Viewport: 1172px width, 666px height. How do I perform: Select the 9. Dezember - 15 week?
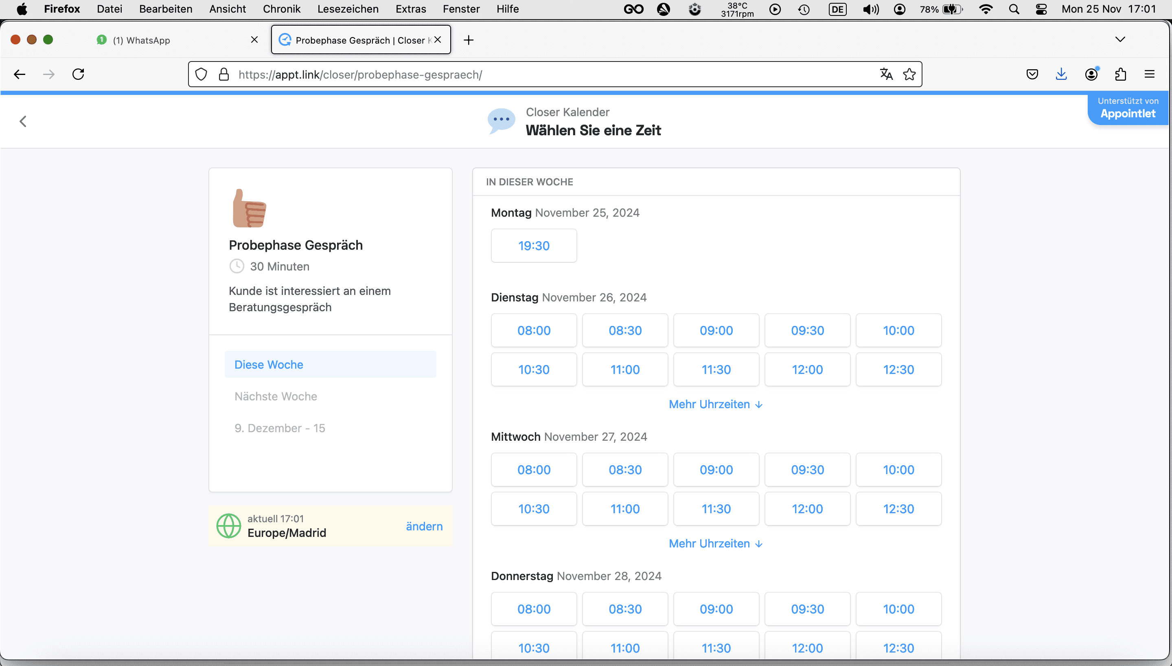280,428
